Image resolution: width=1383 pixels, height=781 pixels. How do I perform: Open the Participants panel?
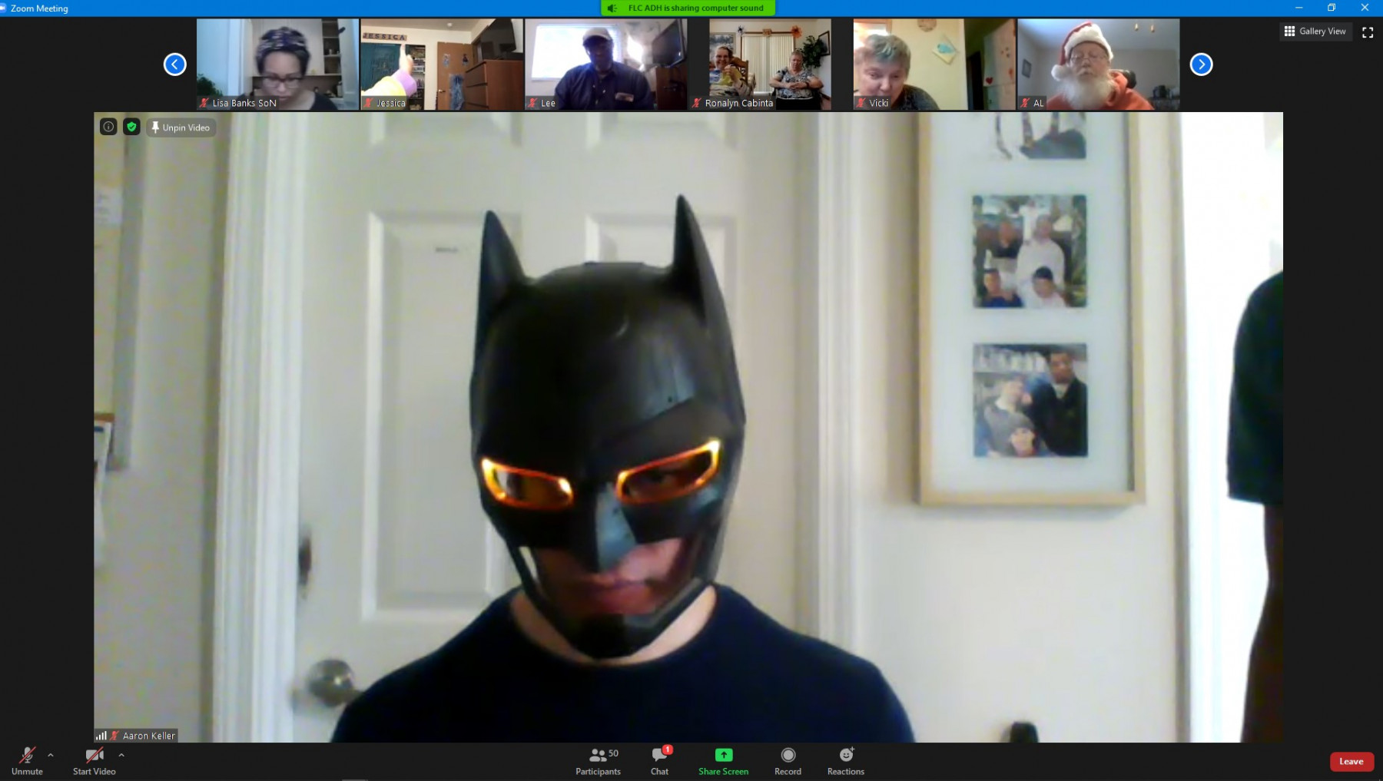pos(599,761)
